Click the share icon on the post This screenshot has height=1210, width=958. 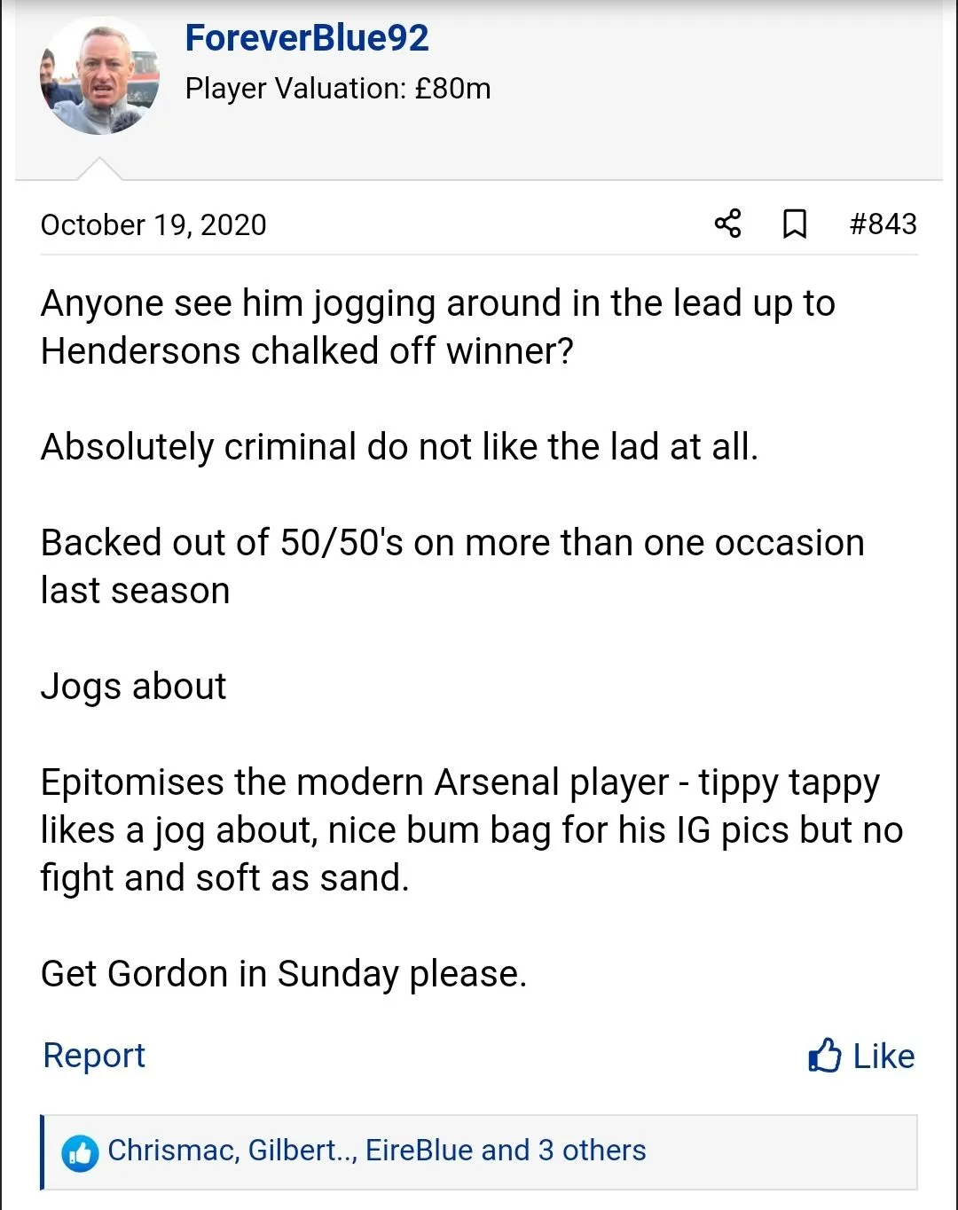(x=727, y=224)
